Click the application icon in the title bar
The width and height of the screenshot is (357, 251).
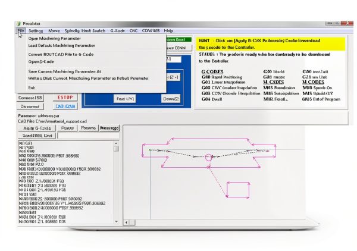(19, 24)
